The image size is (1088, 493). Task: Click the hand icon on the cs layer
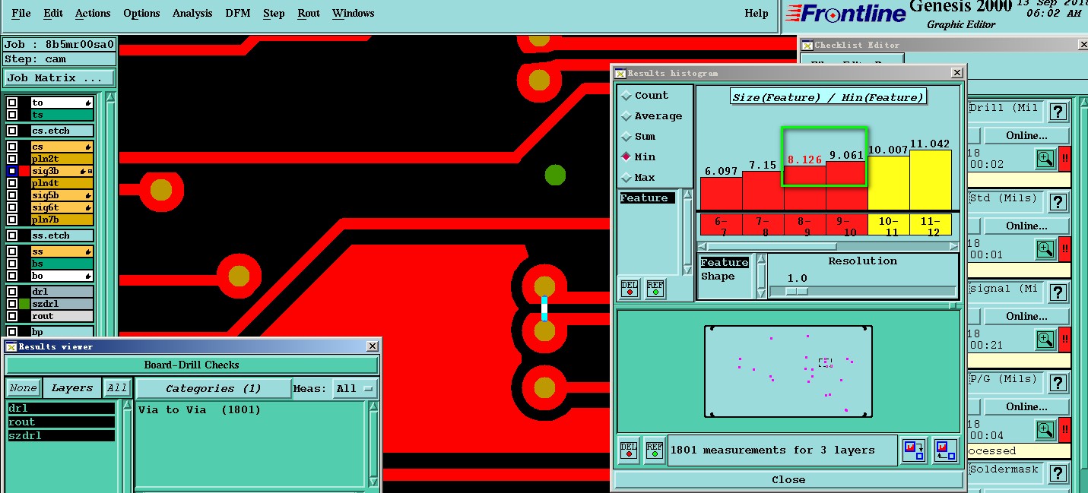coord(88,147)
